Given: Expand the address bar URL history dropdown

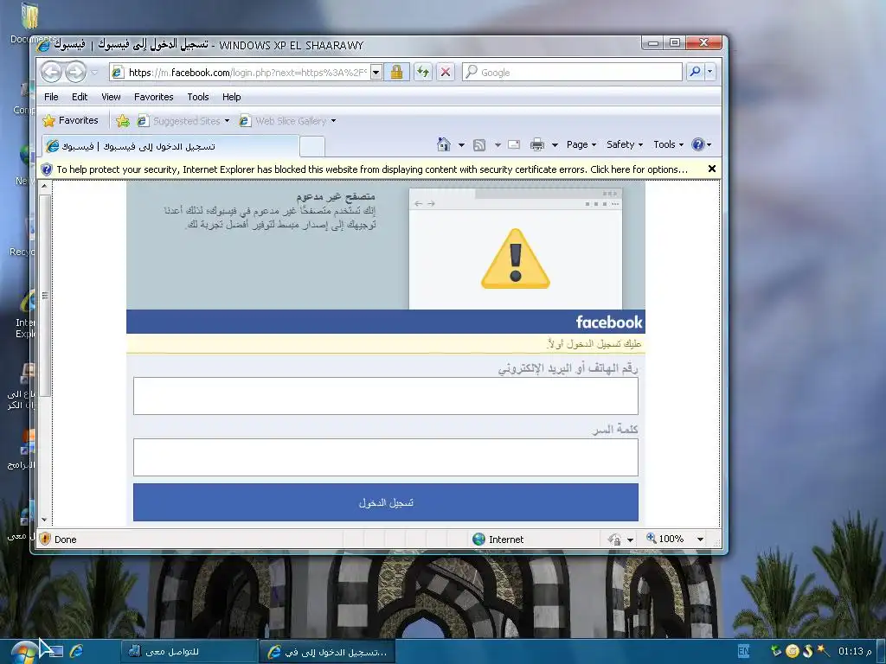Looking at the screenshot, I should pyautogui.click(x=376, y=73).
